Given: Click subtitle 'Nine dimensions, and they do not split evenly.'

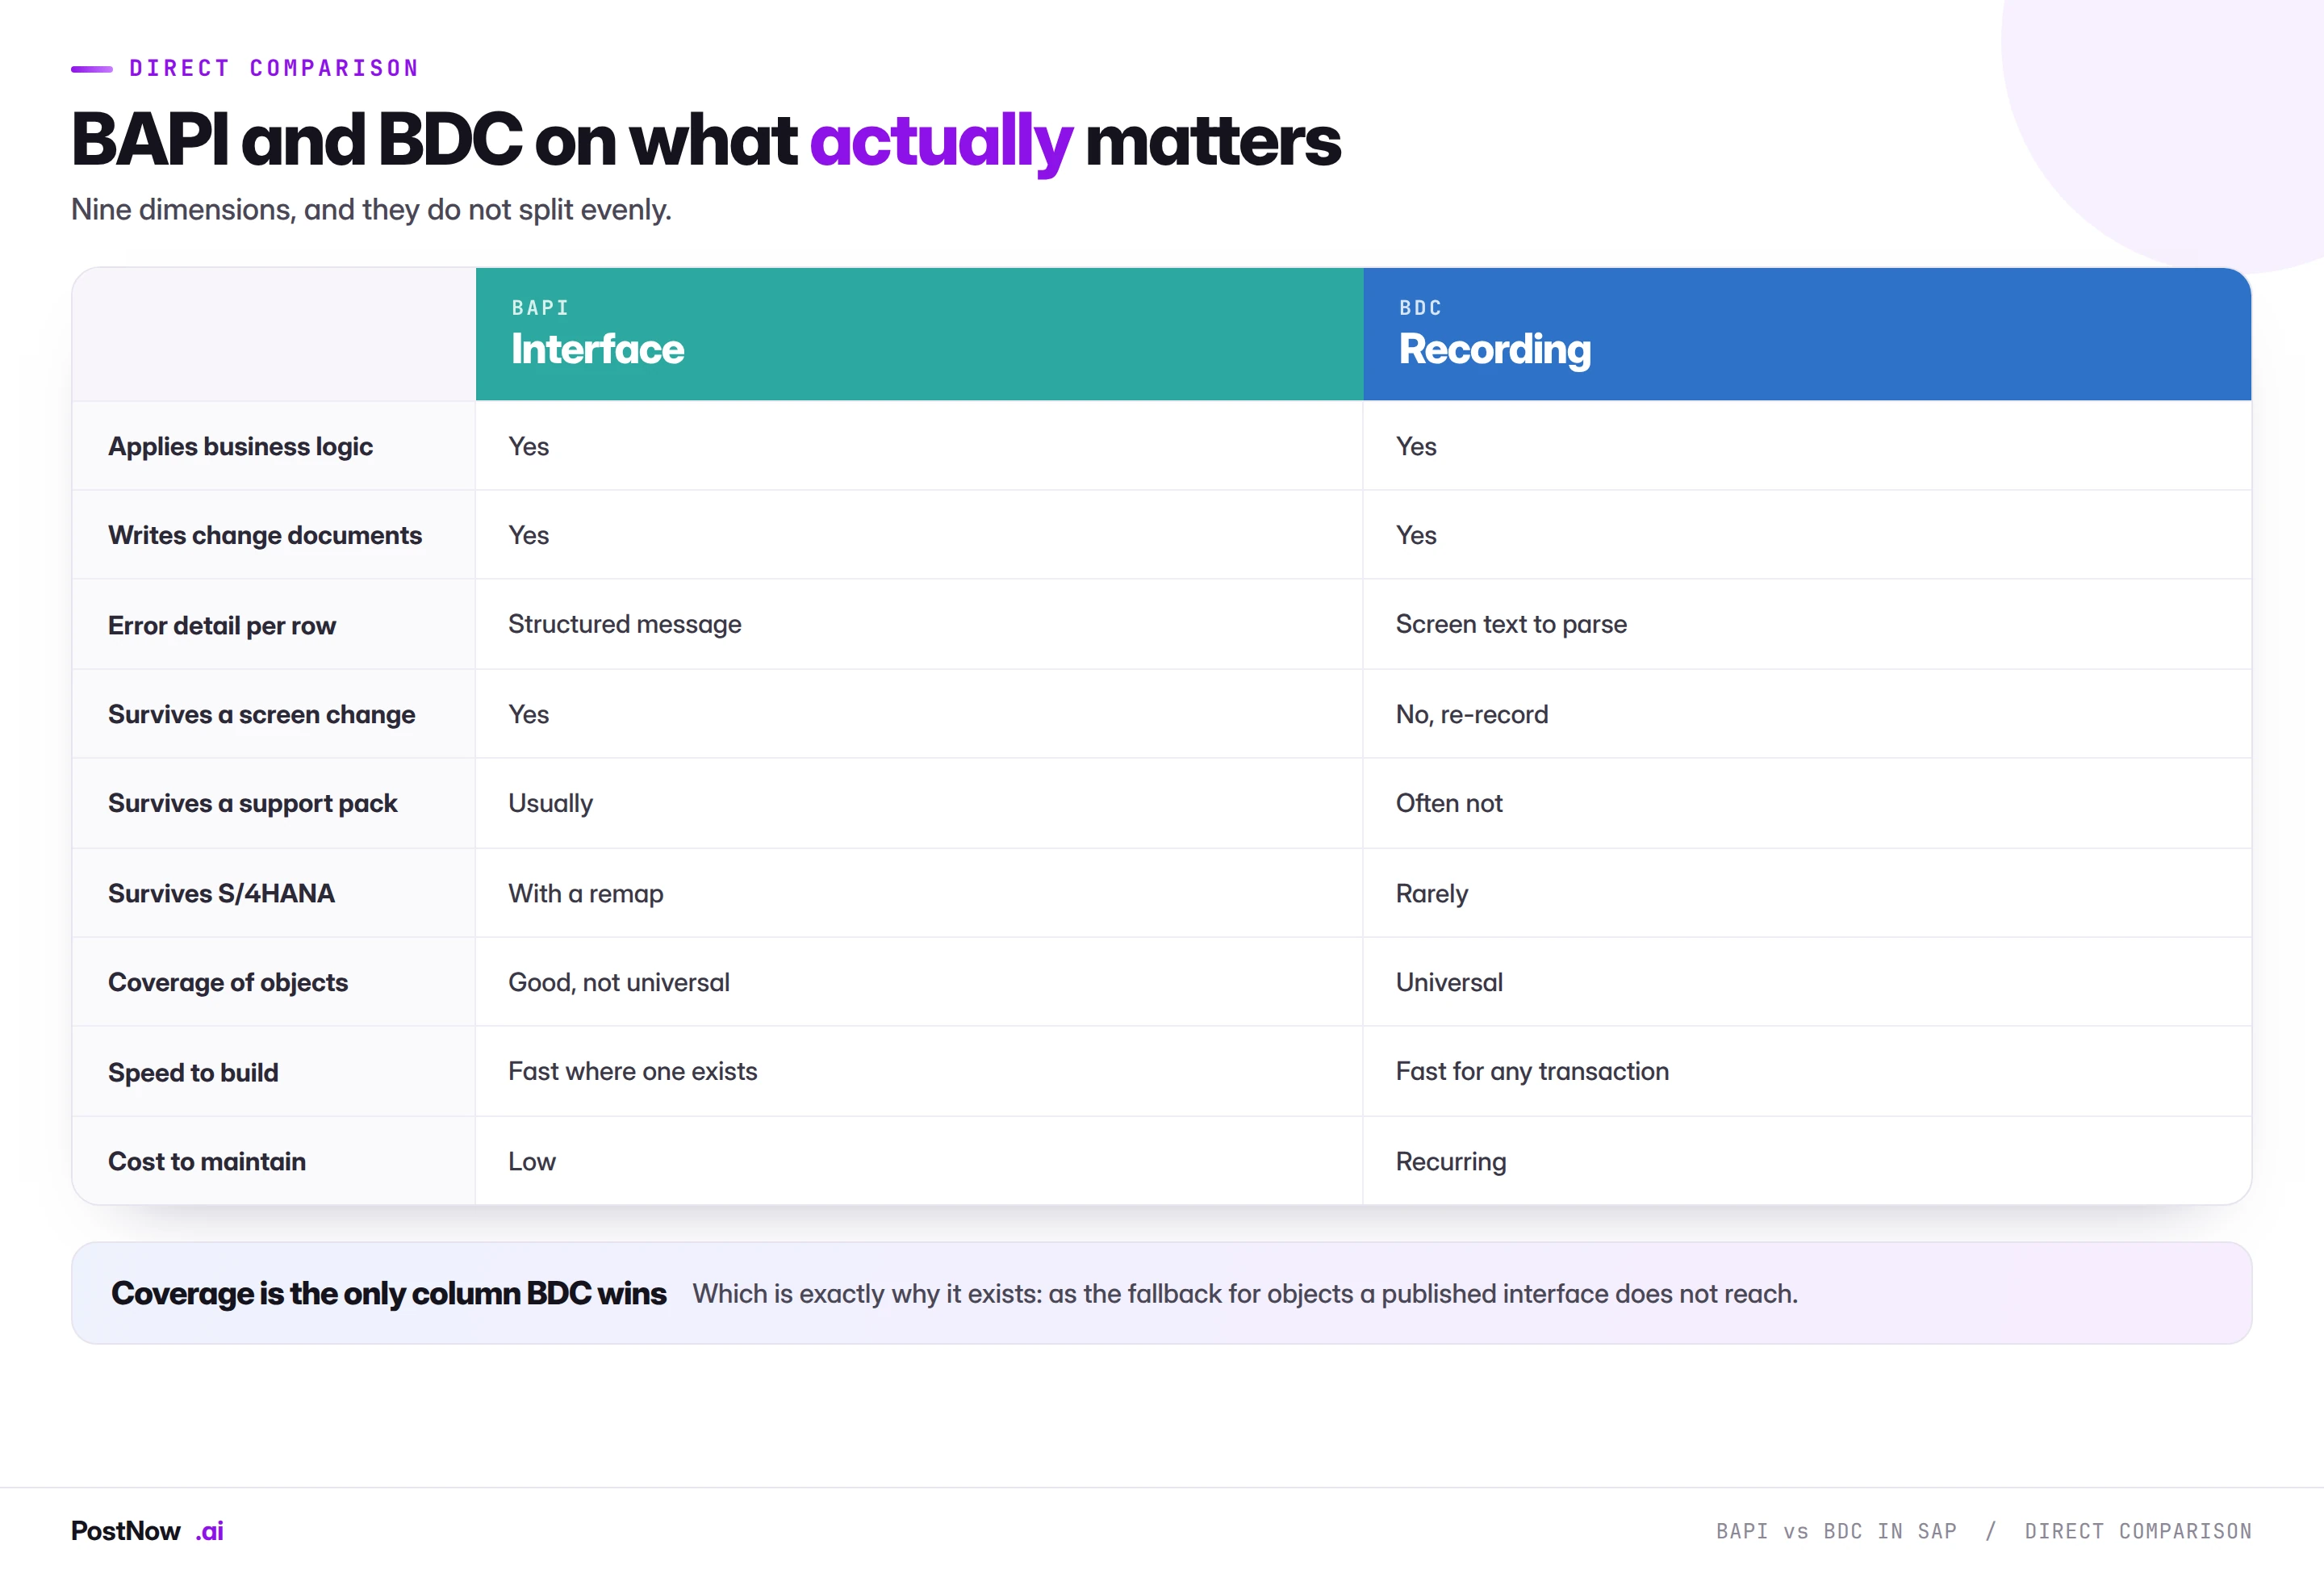Looking at the screenshot, I should 371,209.
